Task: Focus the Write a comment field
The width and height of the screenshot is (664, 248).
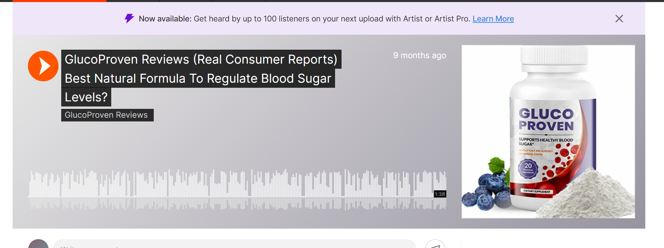Action: click(204, 246)
